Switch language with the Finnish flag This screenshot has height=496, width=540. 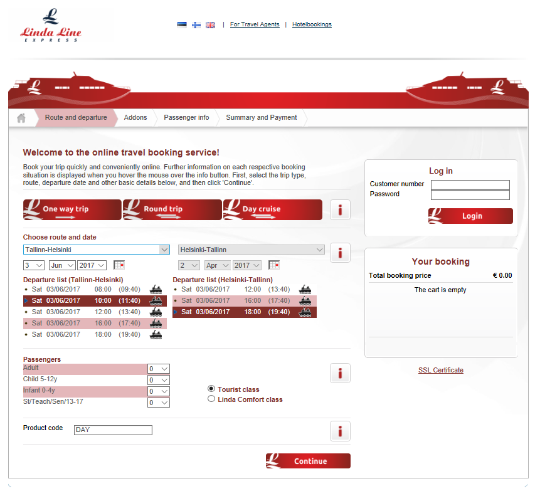click(196, 25)
